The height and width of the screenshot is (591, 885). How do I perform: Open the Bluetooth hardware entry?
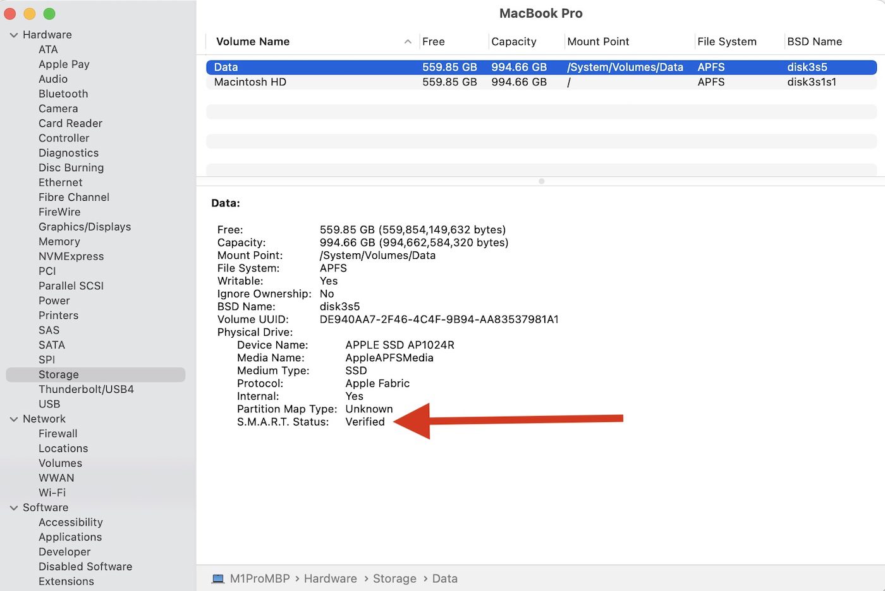pyautogui.click(x=63, y=93)
